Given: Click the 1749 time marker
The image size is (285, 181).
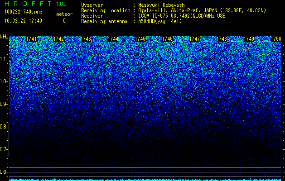Looking at the screenshot, I should (249, 39).
